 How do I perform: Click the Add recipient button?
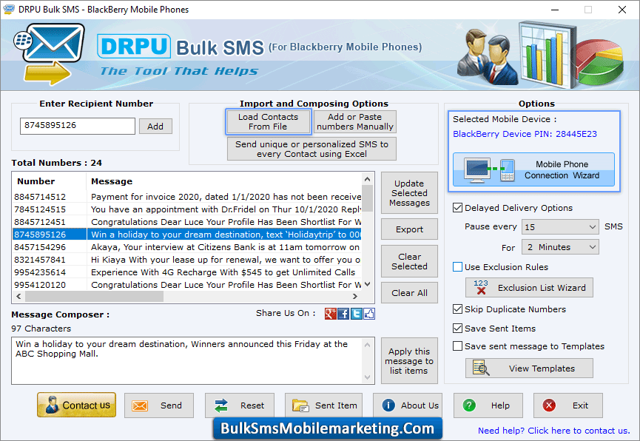(155, 127)
